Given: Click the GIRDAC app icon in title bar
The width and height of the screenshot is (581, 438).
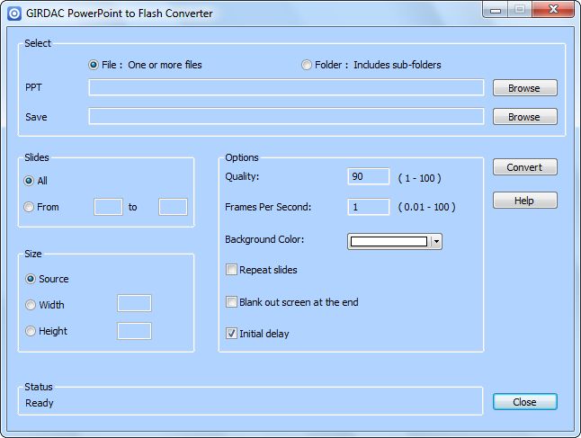Looking at the screenshot, I should (x=14, y=13).
